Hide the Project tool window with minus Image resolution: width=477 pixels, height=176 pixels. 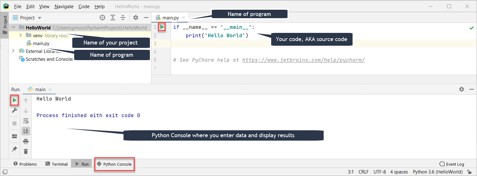(x=146, y=18)
